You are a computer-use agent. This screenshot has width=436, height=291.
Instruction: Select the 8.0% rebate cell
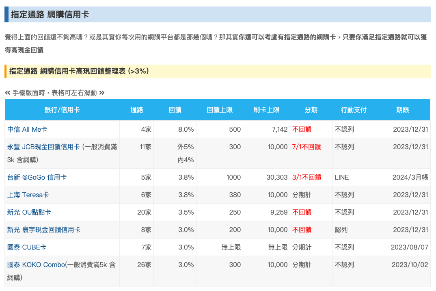(x=175, y=130)
